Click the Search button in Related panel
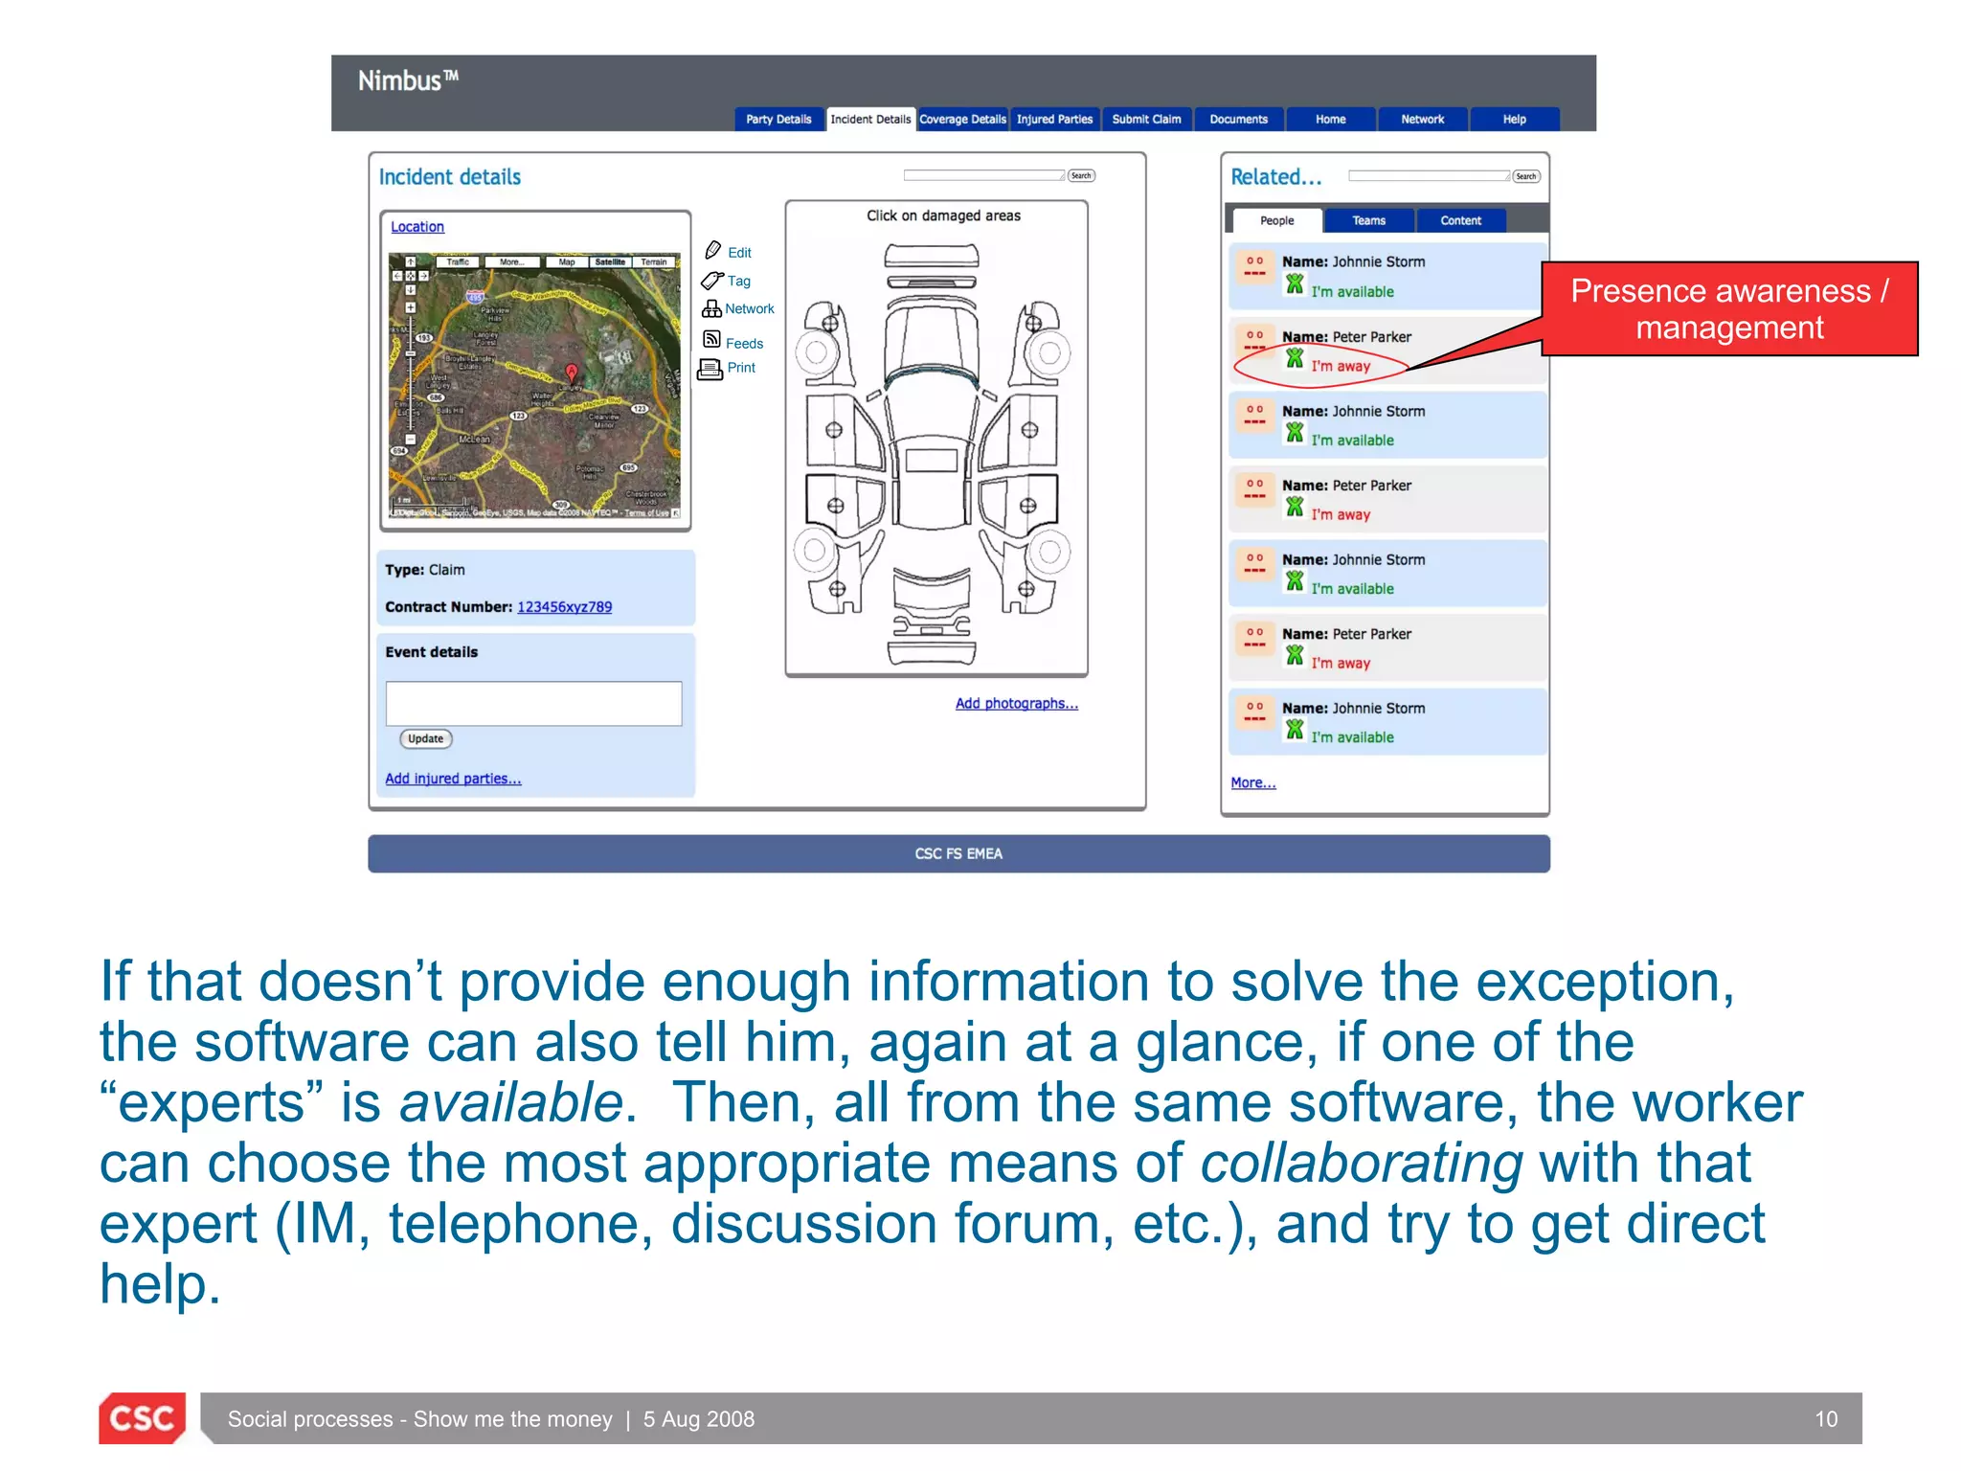The image size is (1961, 1471). pos(1525,176)
